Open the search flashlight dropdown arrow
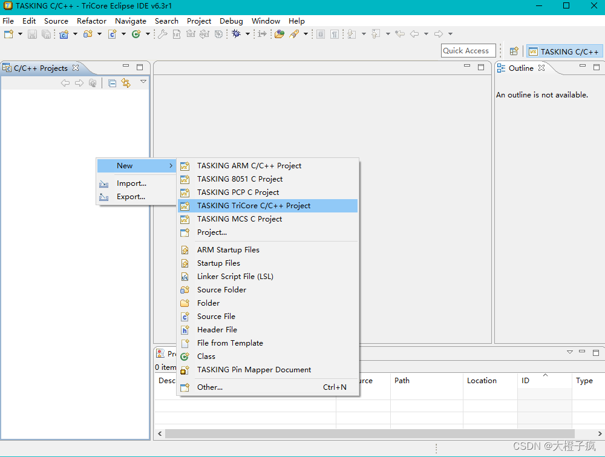 306,34
